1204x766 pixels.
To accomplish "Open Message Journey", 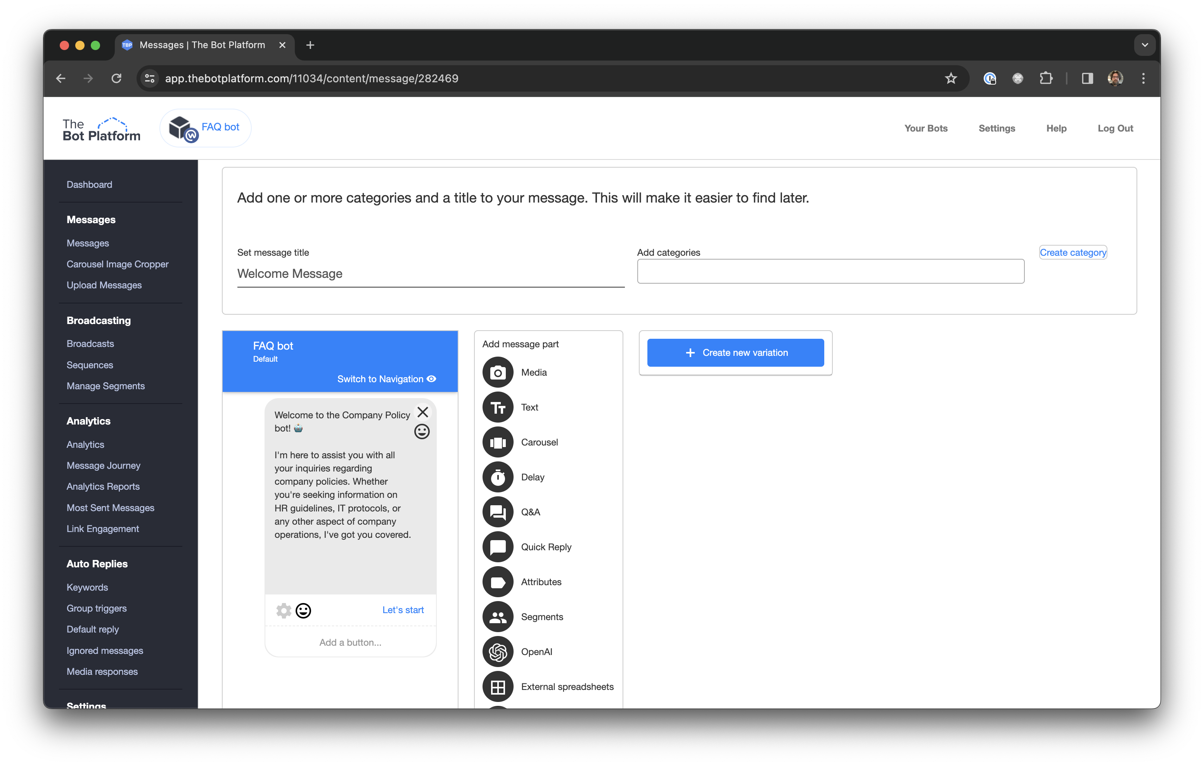I will (104, 465).
